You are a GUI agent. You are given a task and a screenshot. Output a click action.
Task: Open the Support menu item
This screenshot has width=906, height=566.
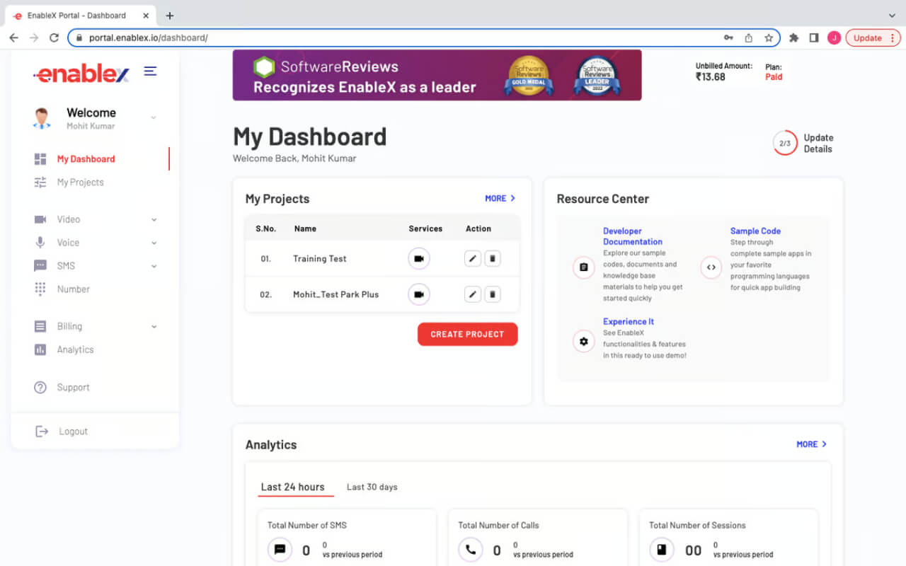[73, 388]
